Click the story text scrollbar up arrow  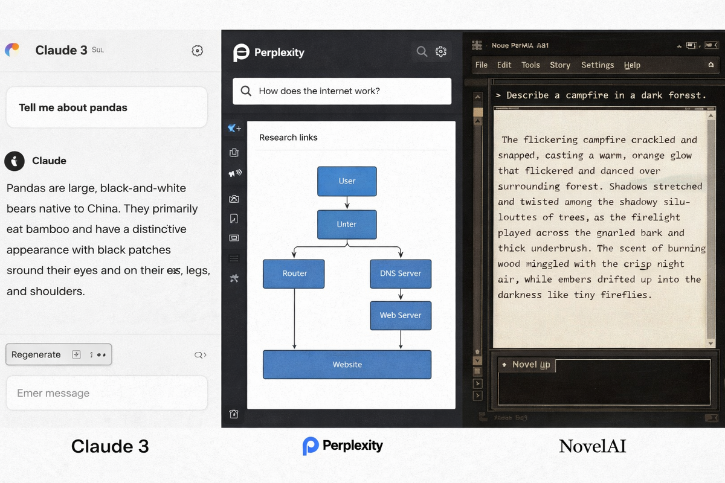(x=711, y=114)
